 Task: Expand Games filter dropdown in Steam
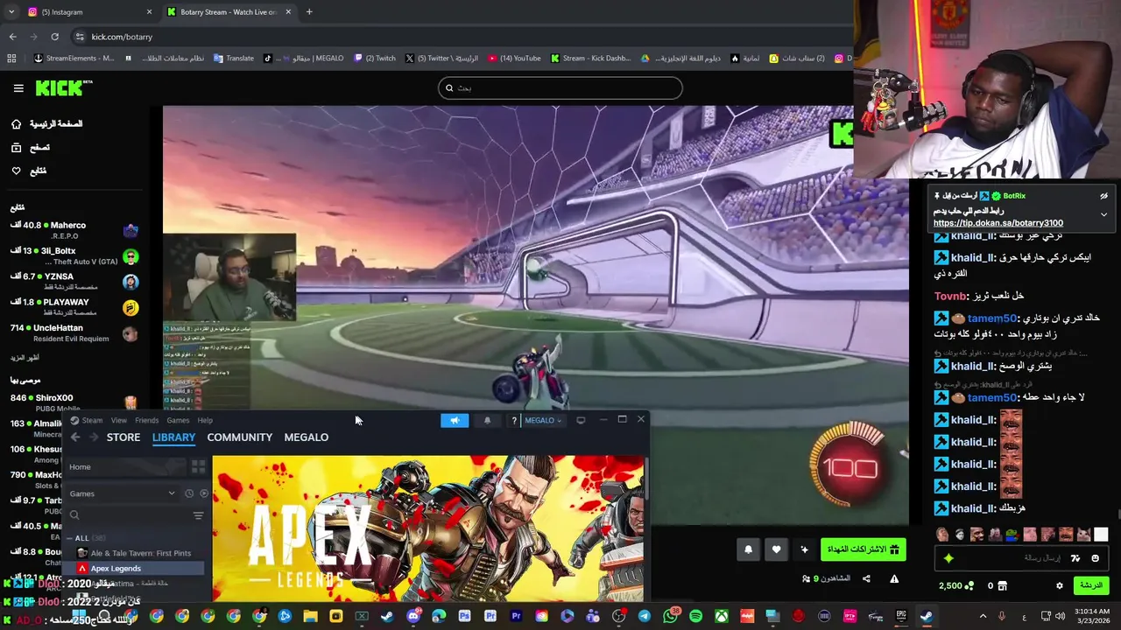[x=123, y=493]
